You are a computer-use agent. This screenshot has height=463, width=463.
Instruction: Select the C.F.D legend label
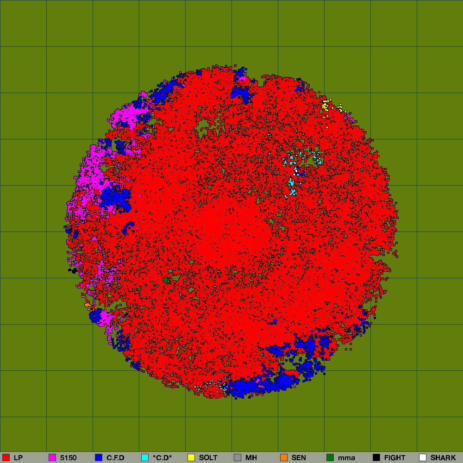click(x=115, y=458)
